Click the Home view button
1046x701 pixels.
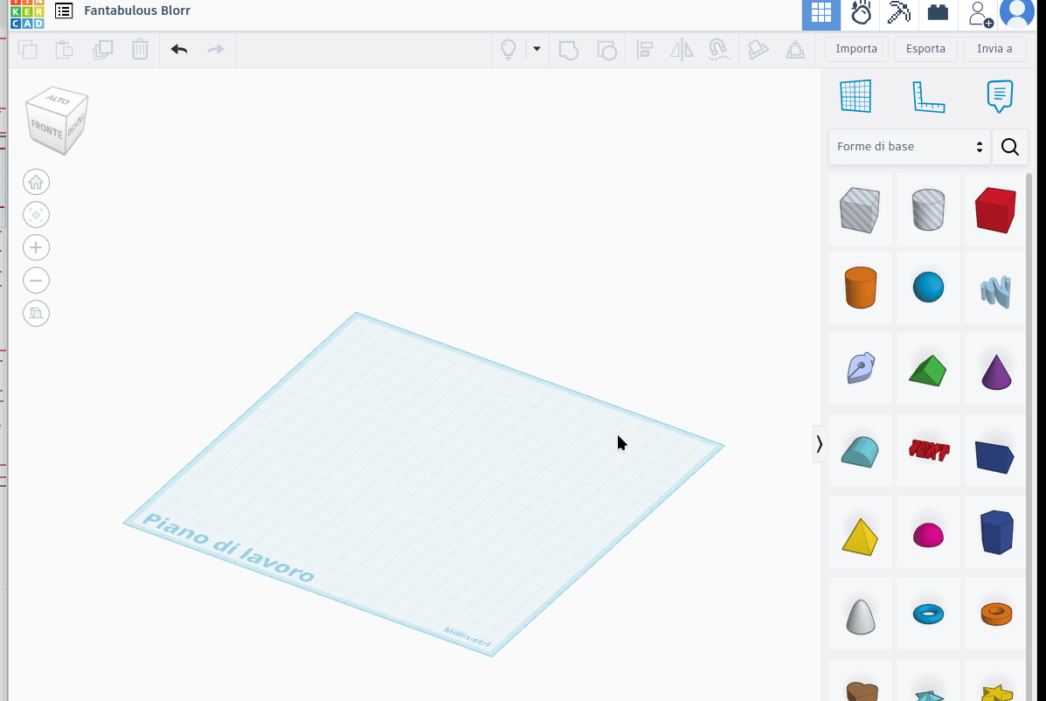tap(36, 182)
